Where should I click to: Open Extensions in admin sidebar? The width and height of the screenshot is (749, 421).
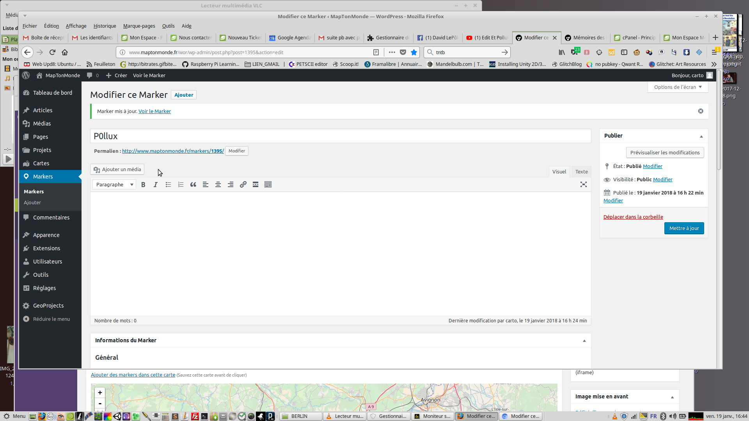click(46, 248)
